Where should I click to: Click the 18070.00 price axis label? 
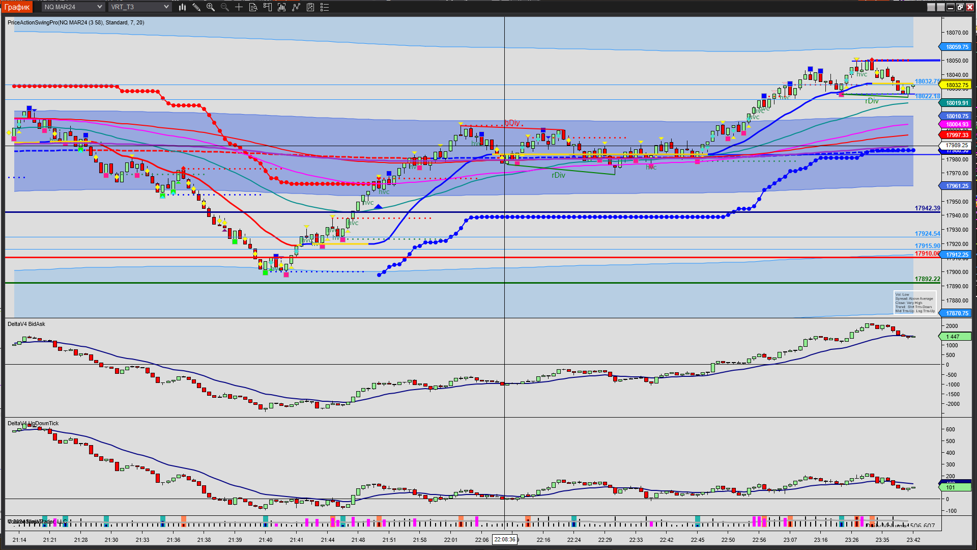(x=957, y=33)
